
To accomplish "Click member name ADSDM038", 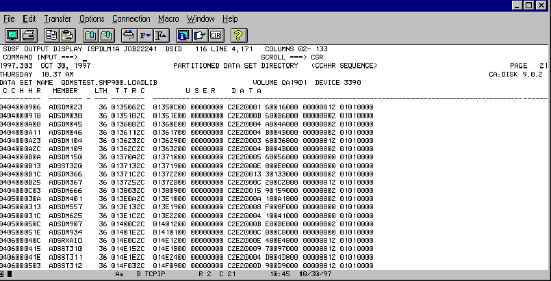I will pos(66,116).
